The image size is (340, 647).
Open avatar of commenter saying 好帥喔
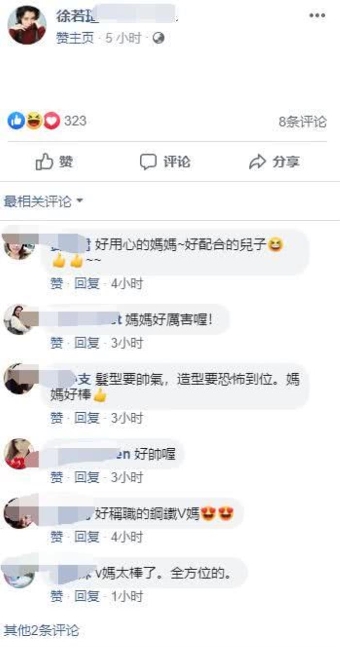19,454
